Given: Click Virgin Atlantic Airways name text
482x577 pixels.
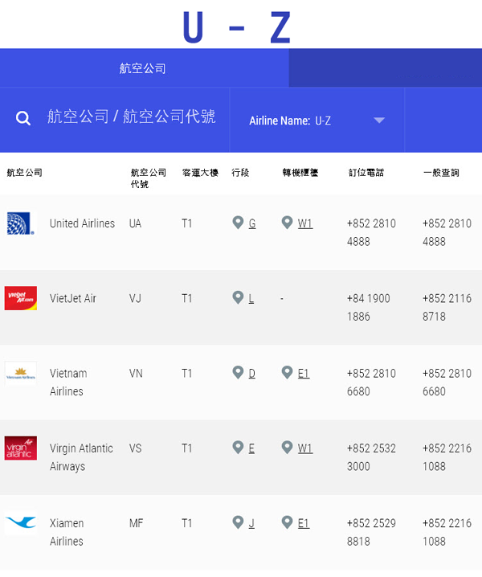Looking at the screenshot, I should pos(81,457).
